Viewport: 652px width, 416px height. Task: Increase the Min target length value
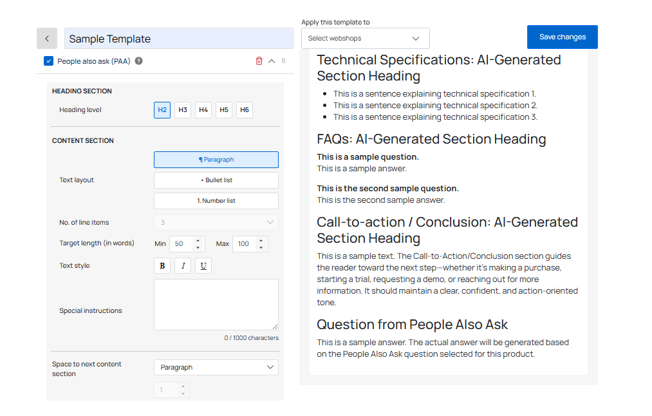pos(198,240)
